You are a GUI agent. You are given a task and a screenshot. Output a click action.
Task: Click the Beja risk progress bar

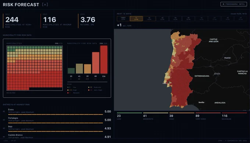coord(56,131)
